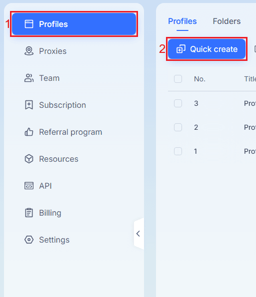Click the Subscription bookmark icon

(29, 105)
